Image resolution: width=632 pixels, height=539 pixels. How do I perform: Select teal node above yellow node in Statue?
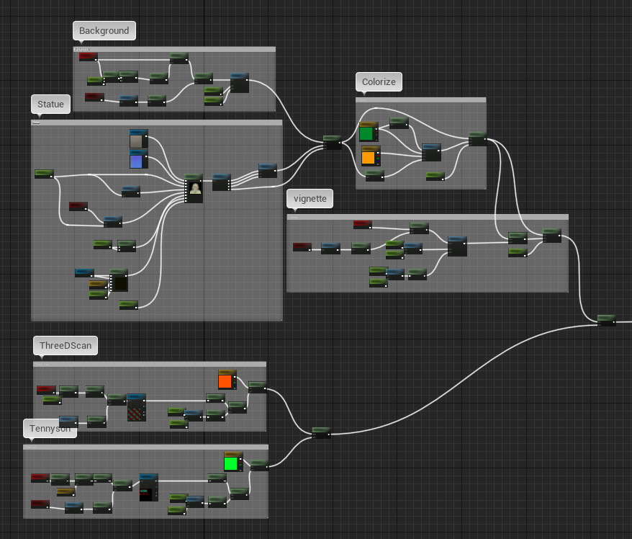point(84,272)
